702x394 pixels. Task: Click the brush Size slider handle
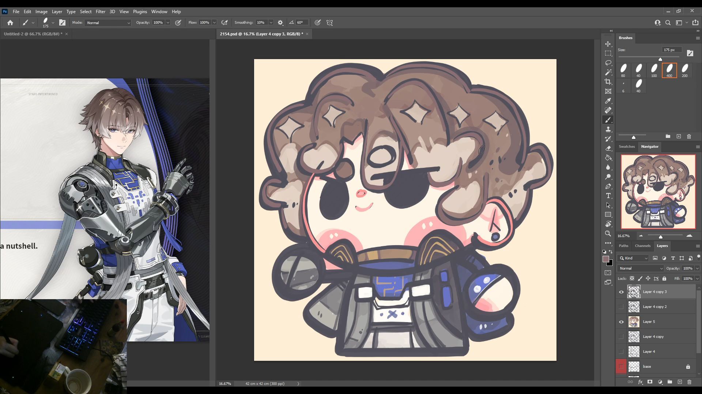[x=660, y=59]
